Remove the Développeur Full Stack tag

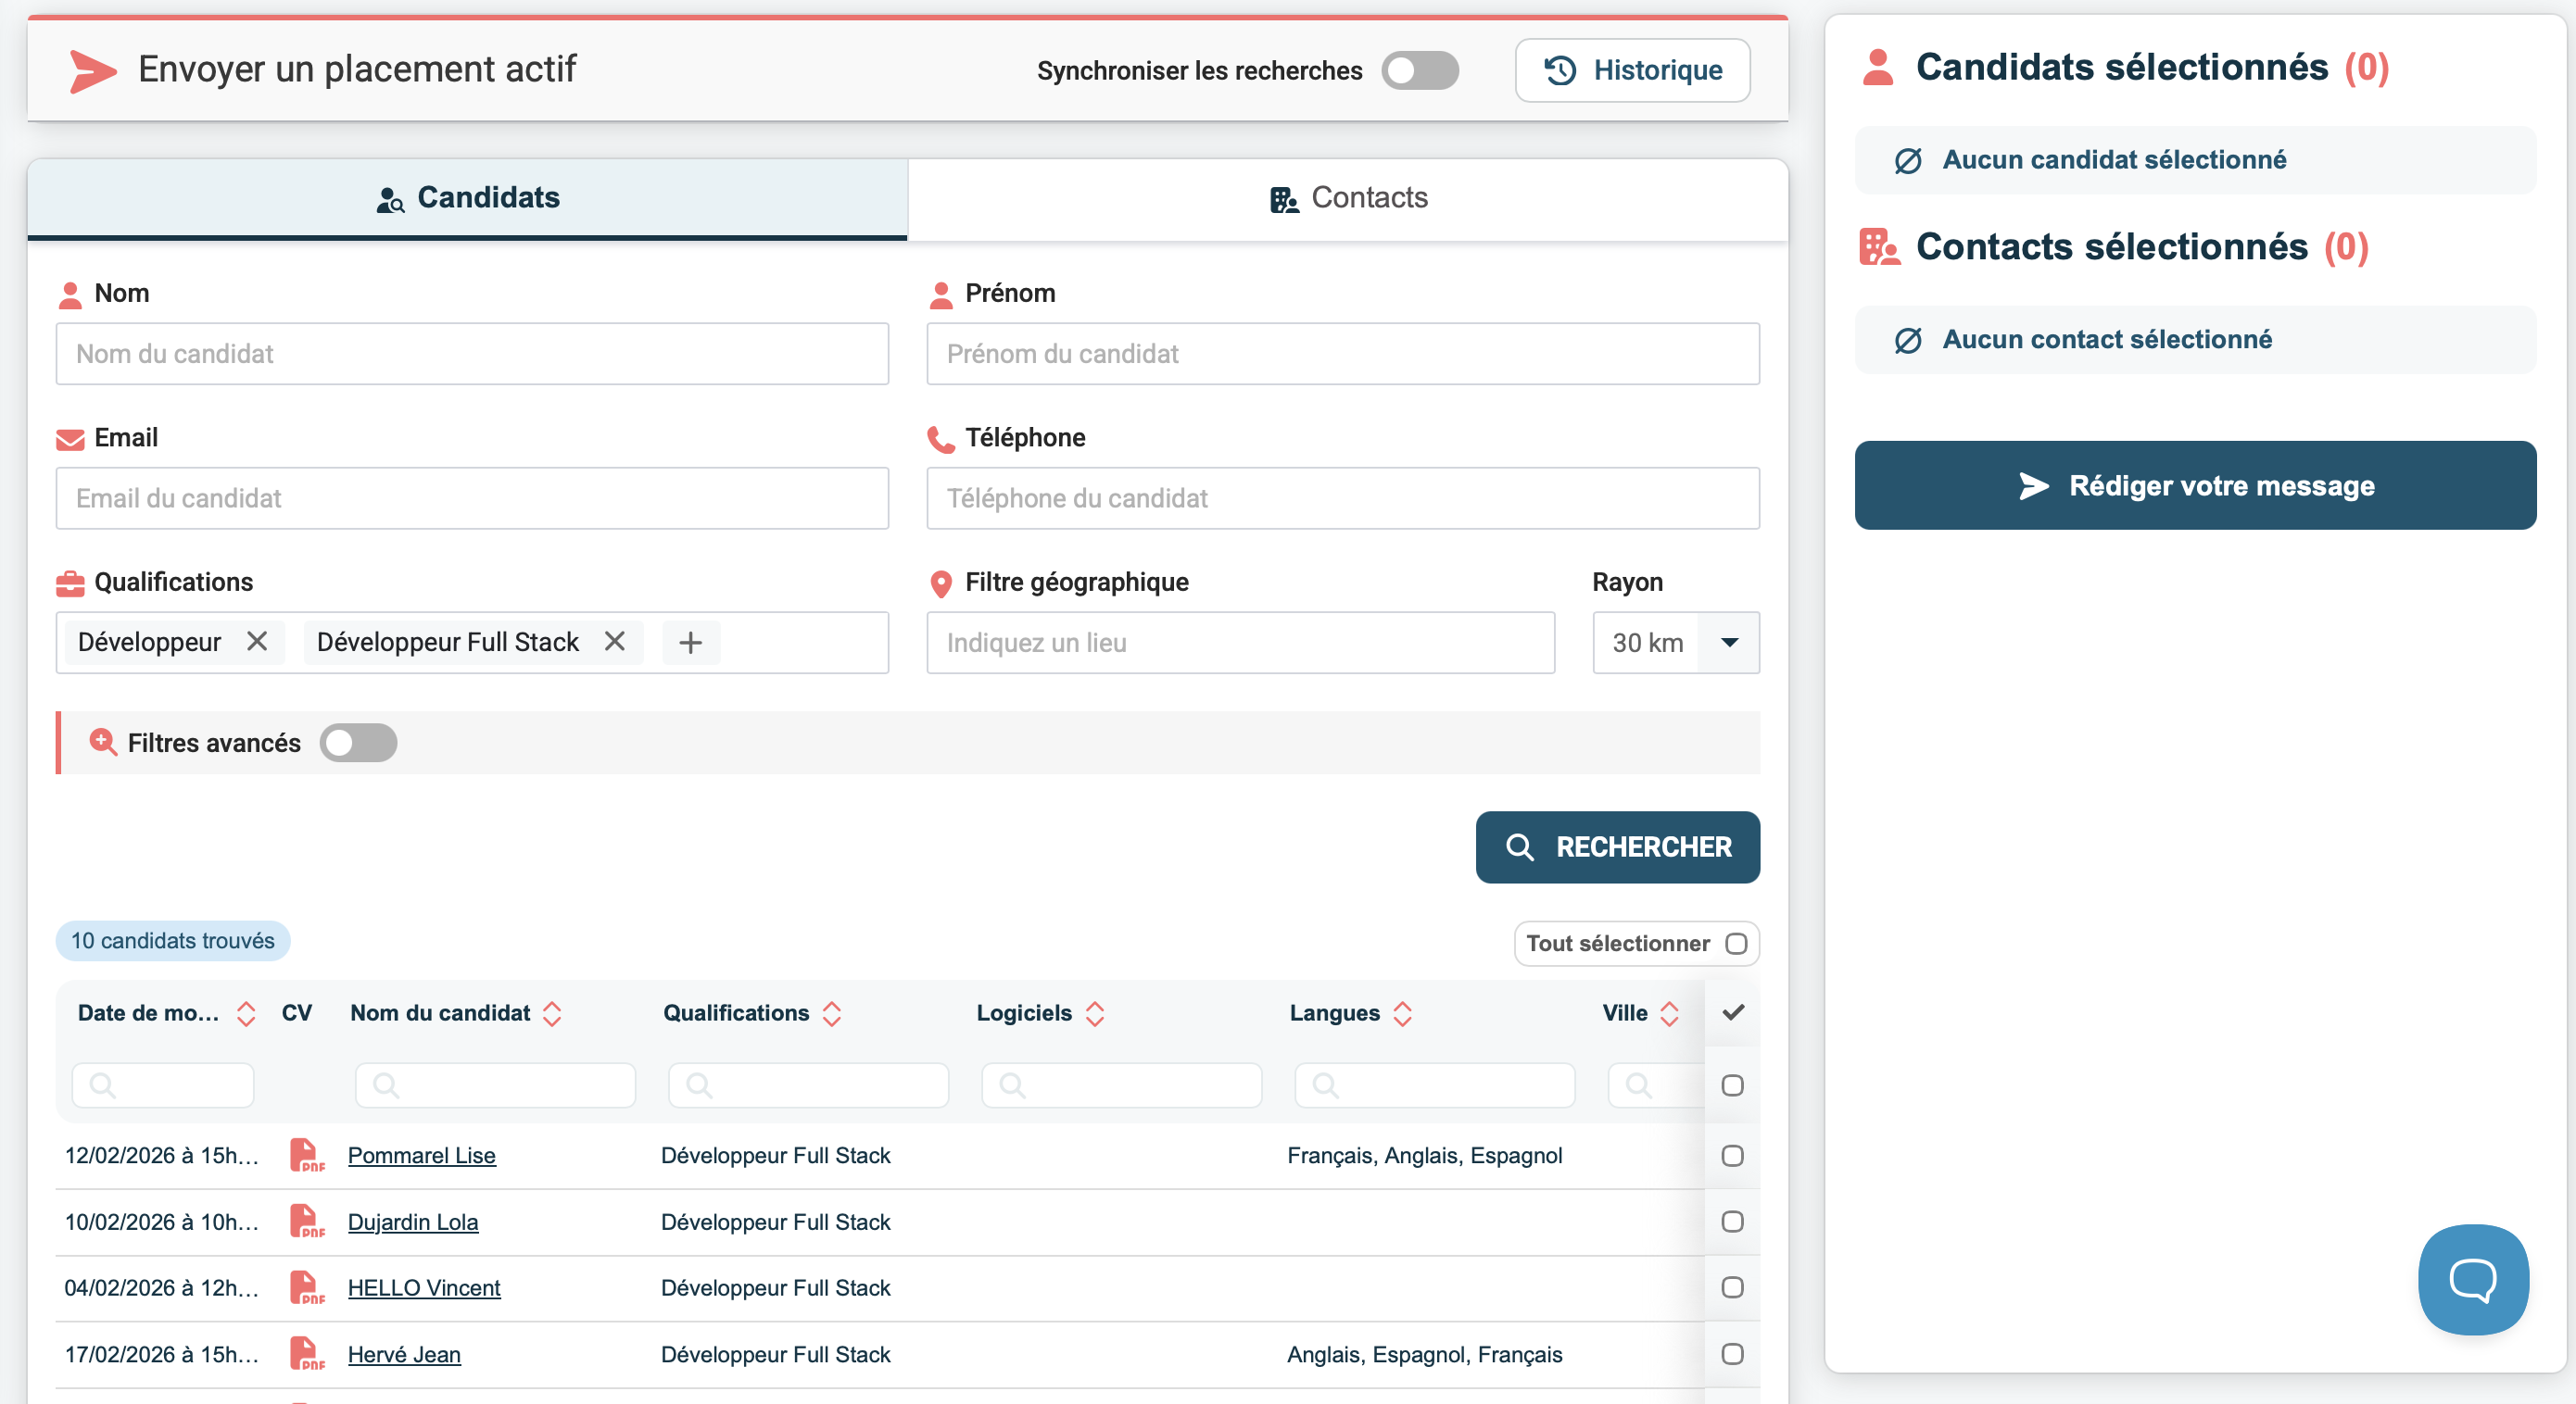coord(615,642)
